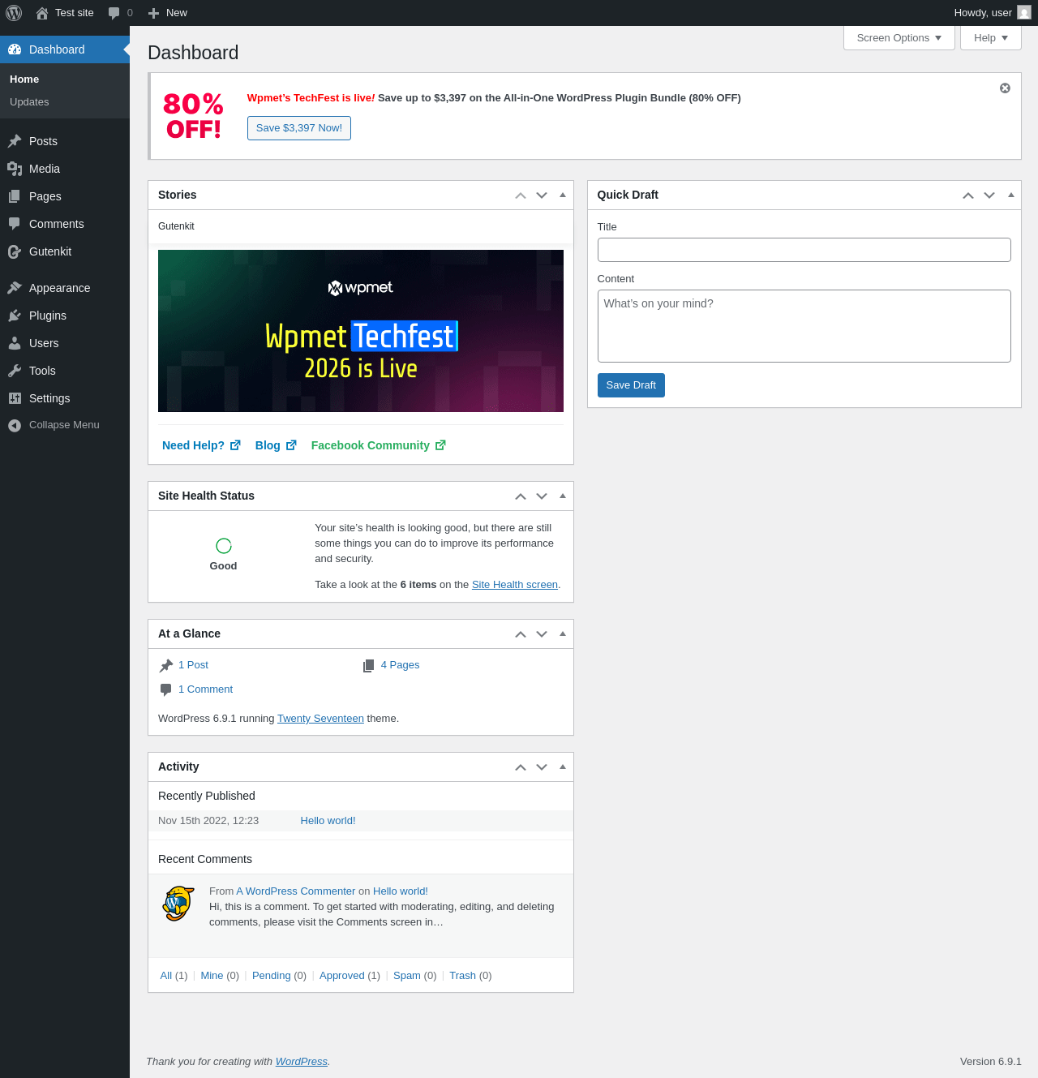The image size is (1038, 1078).
Task: Click external link icon beside Blog
Action: [x=291, y=445]
